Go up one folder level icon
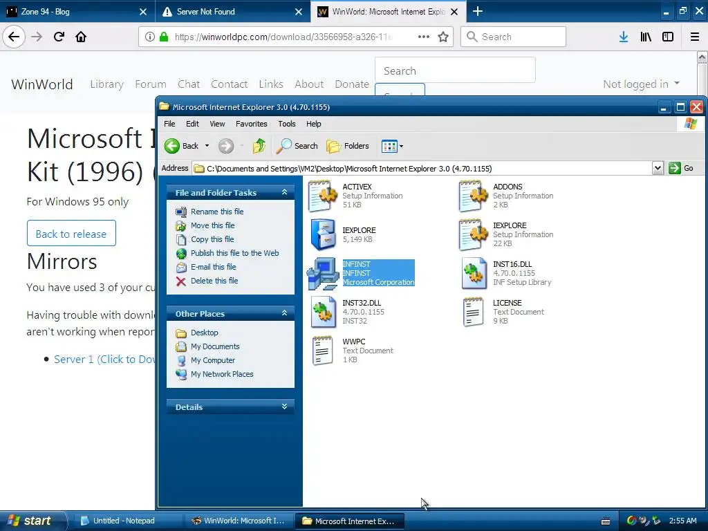Viewport: 708px width, 531px height. [x=259, y=146]
